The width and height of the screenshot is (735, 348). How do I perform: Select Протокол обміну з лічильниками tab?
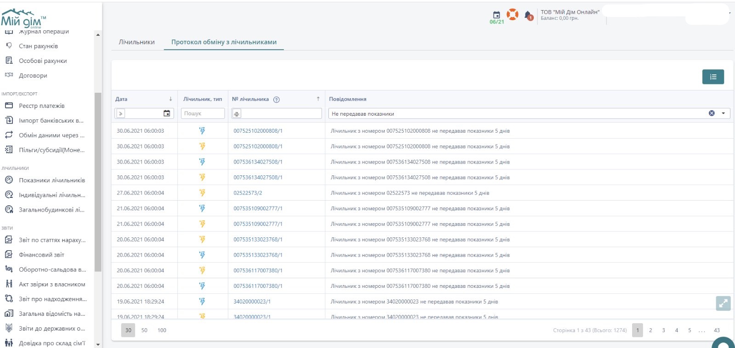tap(224, 42)
